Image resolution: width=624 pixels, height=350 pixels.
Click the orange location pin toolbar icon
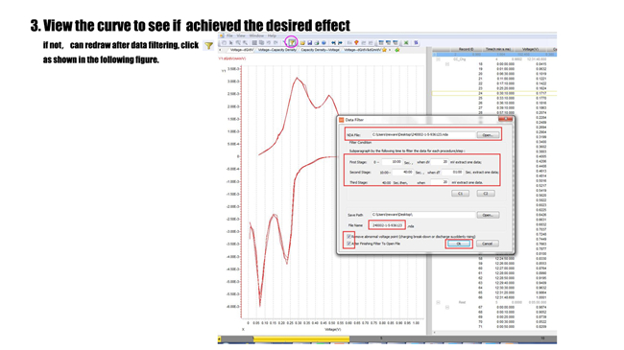click(x=356, y=42)
